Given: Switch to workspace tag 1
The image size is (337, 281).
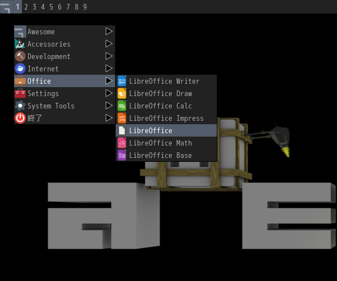Looking at the screenshot, I should coord(17,7).
